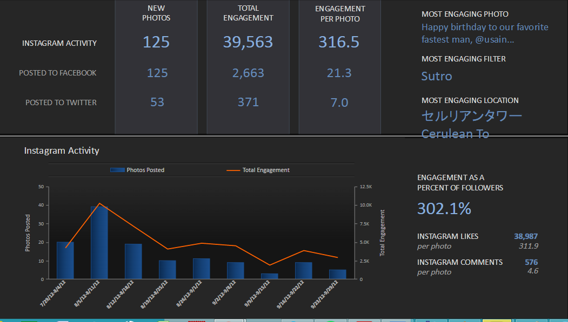This screenshot has height=322, width=568.
Task: Click the Instagram Activity chart title
Action: pyautogui.click(x=62, y=150)
